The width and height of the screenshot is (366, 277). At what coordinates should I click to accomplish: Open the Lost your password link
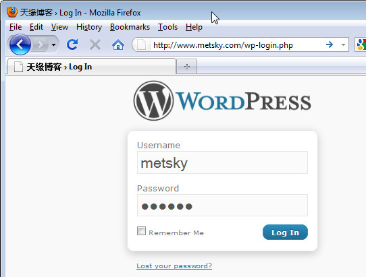[174, 266]
